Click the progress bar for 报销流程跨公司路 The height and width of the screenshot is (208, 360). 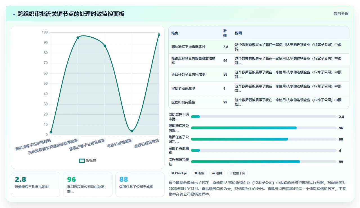pos(264,128)
